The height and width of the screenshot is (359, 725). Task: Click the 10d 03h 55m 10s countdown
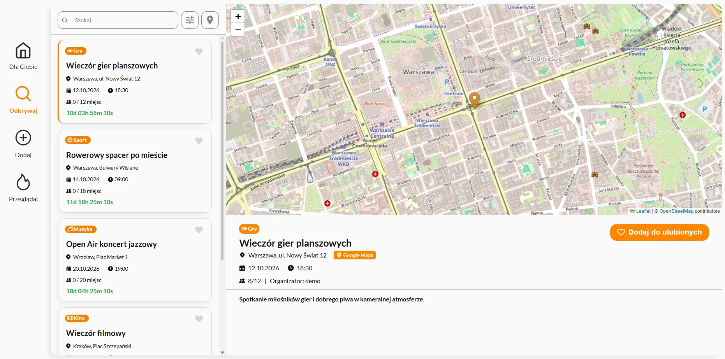(x=90, y=113)
